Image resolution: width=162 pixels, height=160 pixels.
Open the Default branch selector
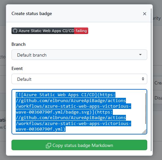79,55
